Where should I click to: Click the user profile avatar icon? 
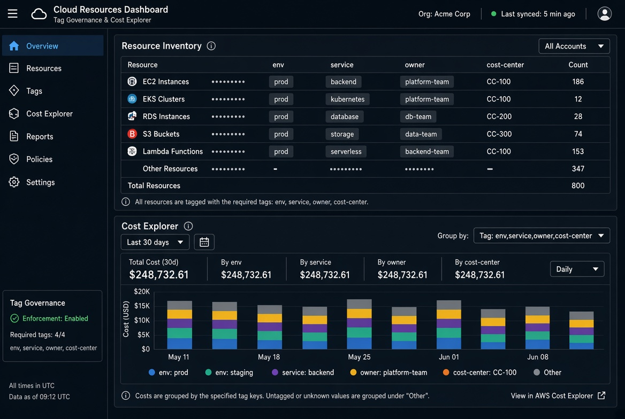coord(604,13)
